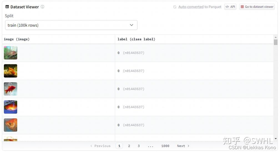This screenshot has width=280, height=152.
Task: Click the split dropdown chevron arrow
Action: point(132,25)
